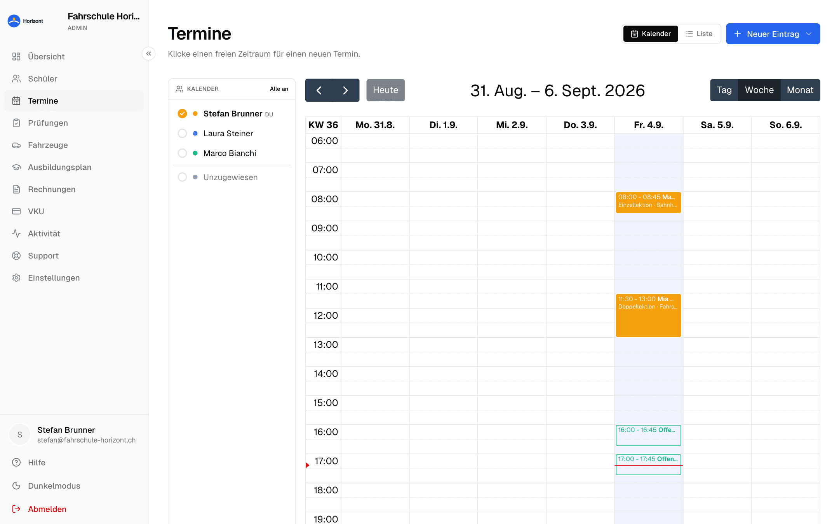Click the Heute button
The image size is (839, 524).
[385, 90]
